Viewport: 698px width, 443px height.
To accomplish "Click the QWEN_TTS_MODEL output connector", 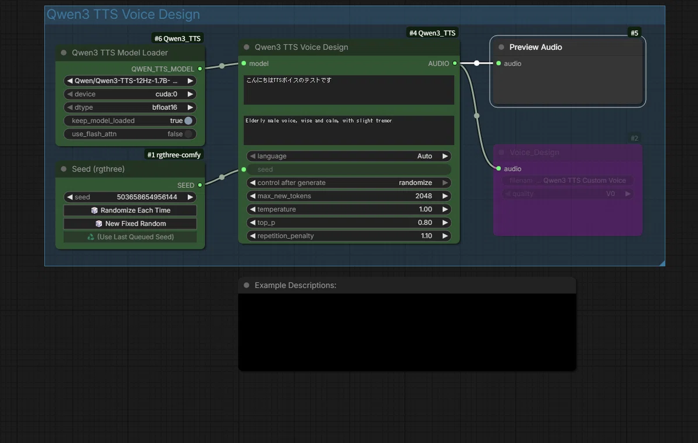I will (x=200, y=69).
